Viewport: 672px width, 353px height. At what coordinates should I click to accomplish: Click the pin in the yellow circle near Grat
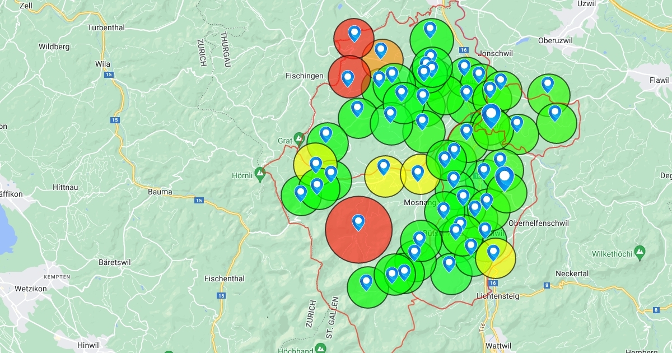(x=316, y=164)
